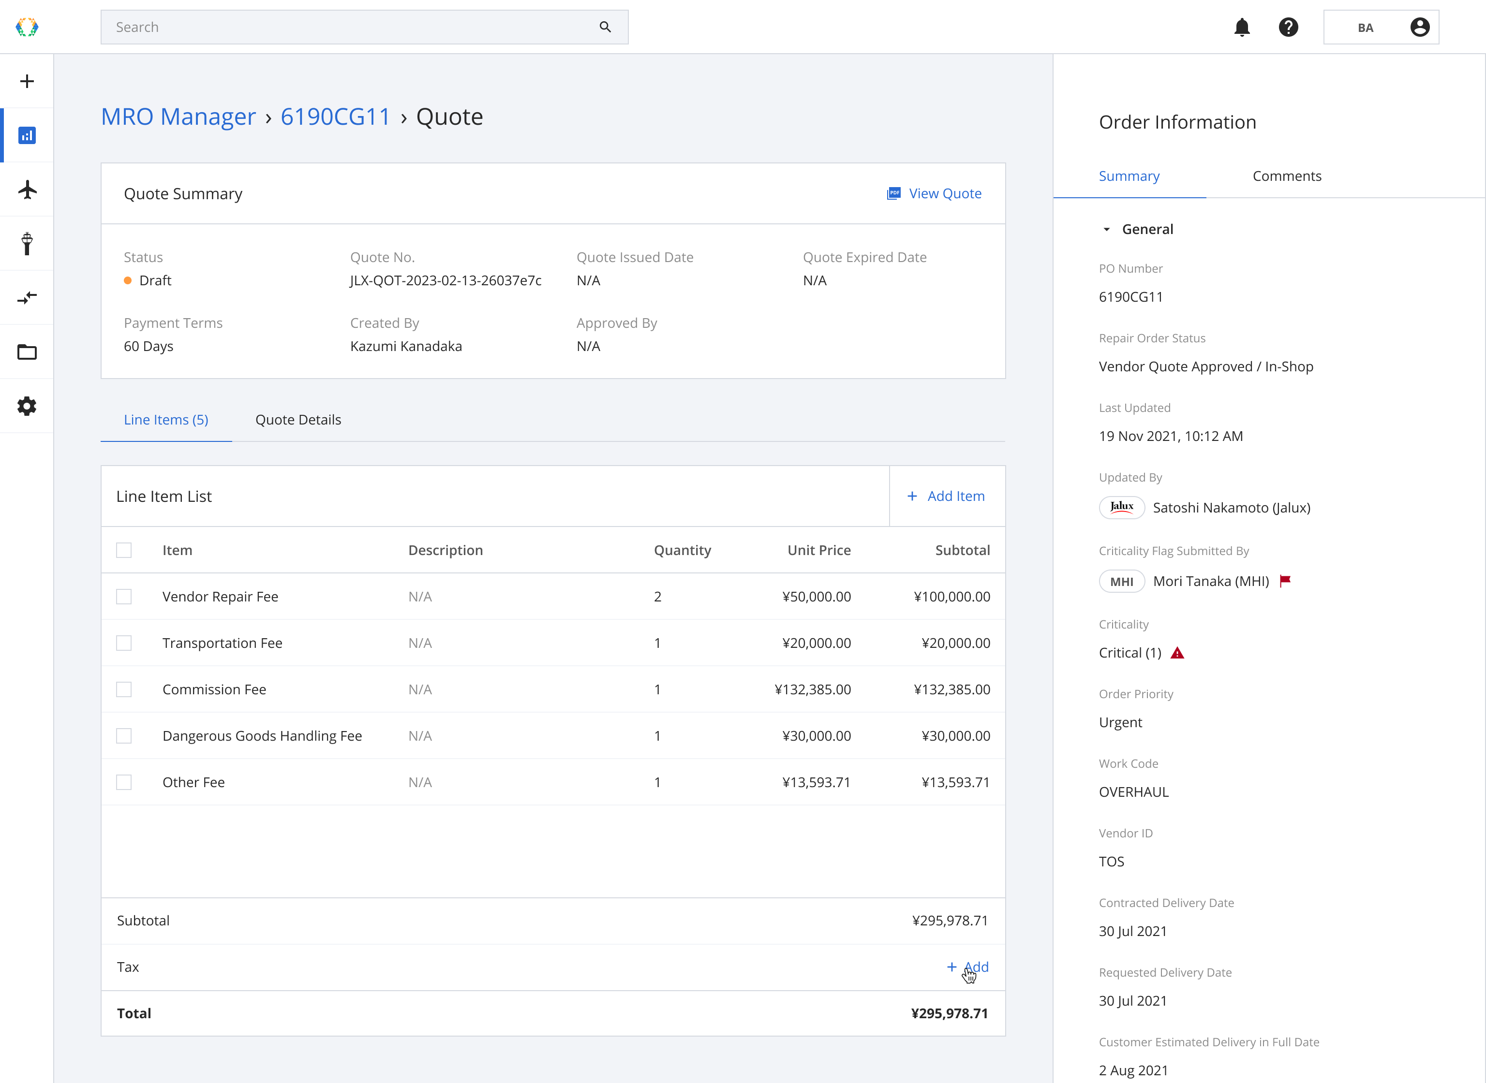Click the Transportation Fee item name
Image resolution: width=1486 pixels, height=1083 pixels.
click(x=223, y=643)
